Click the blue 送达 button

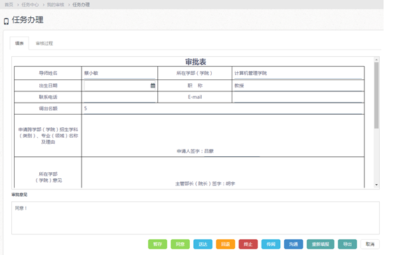tap(202, 244)
